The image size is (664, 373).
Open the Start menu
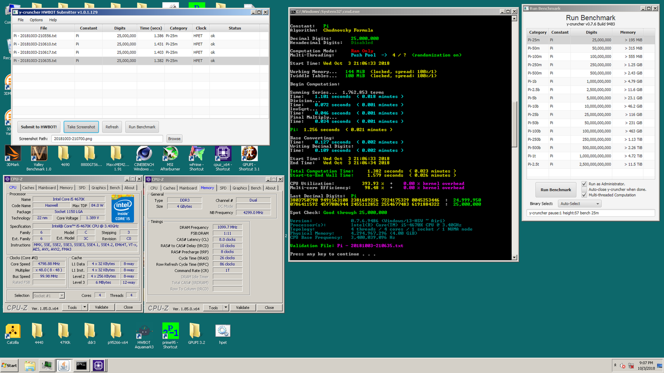tap(9, 365)
